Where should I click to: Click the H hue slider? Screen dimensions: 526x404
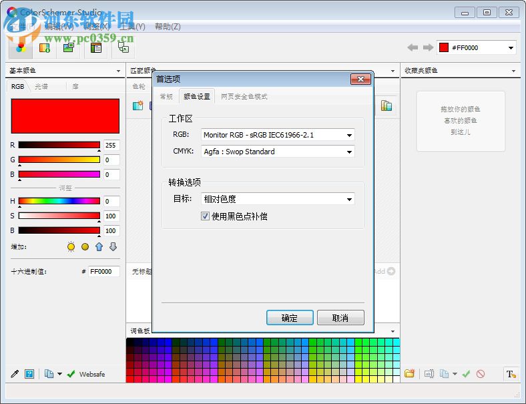click(x=59, y=201)
